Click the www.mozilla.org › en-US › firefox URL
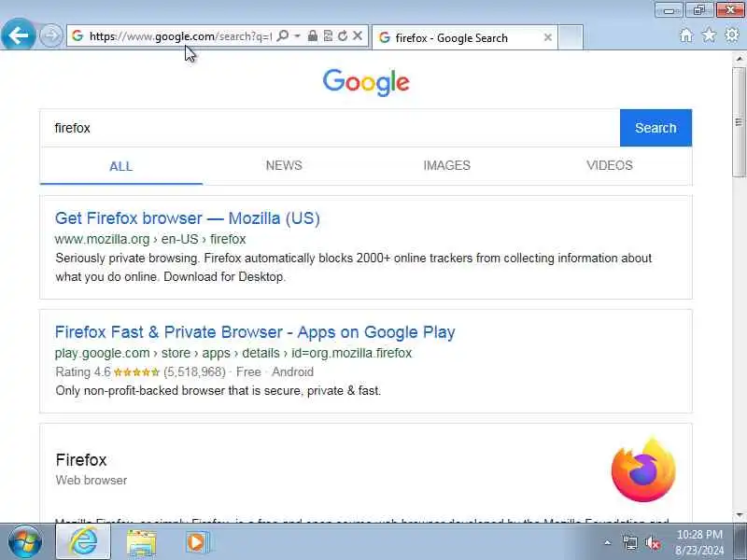 pyautogui.click(x=150, y=239)
